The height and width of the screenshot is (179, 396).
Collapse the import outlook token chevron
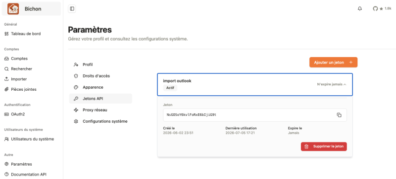[x=345, y=85]
